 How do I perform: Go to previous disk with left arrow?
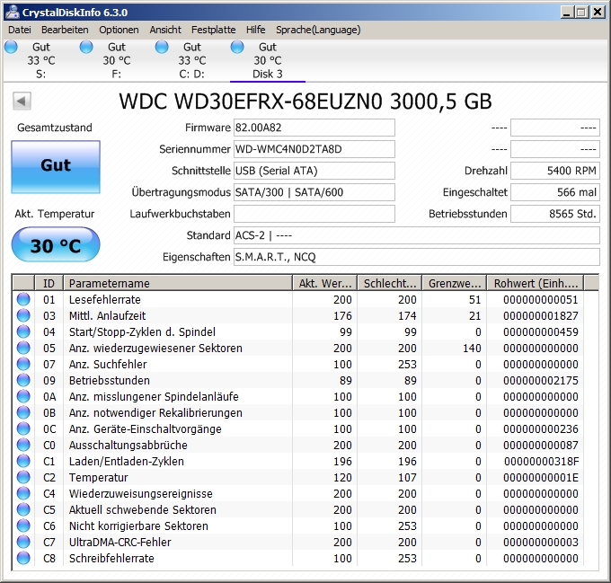pos(22,102)
